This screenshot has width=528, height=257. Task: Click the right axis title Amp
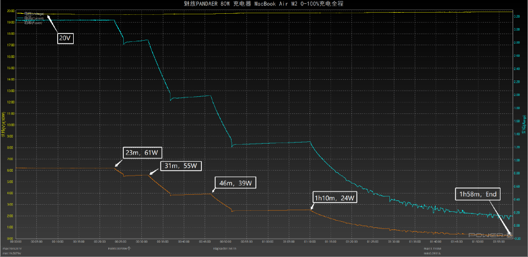[524, 124]
